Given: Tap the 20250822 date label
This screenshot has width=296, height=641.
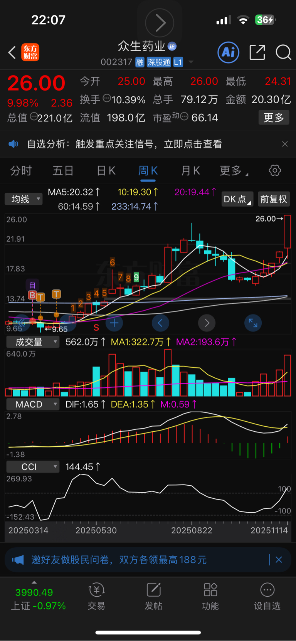Looking at the screenshot, I should 192,530.
